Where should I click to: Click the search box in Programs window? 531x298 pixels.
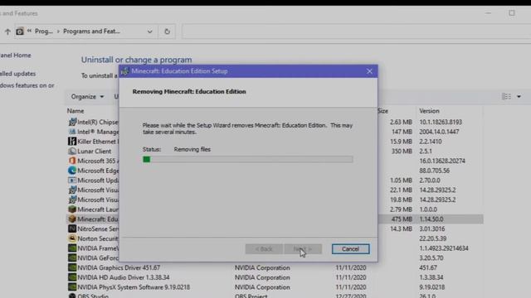356,31
